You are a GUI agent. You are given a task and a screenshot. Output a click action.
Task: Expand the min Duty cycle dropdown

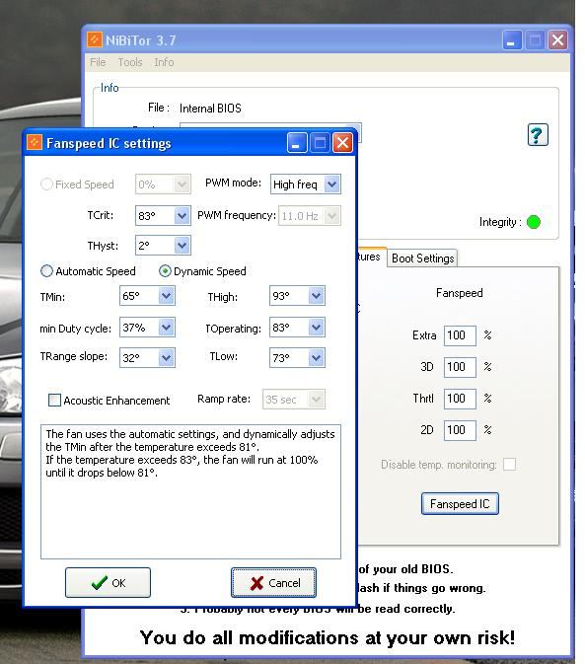point(167,328)
